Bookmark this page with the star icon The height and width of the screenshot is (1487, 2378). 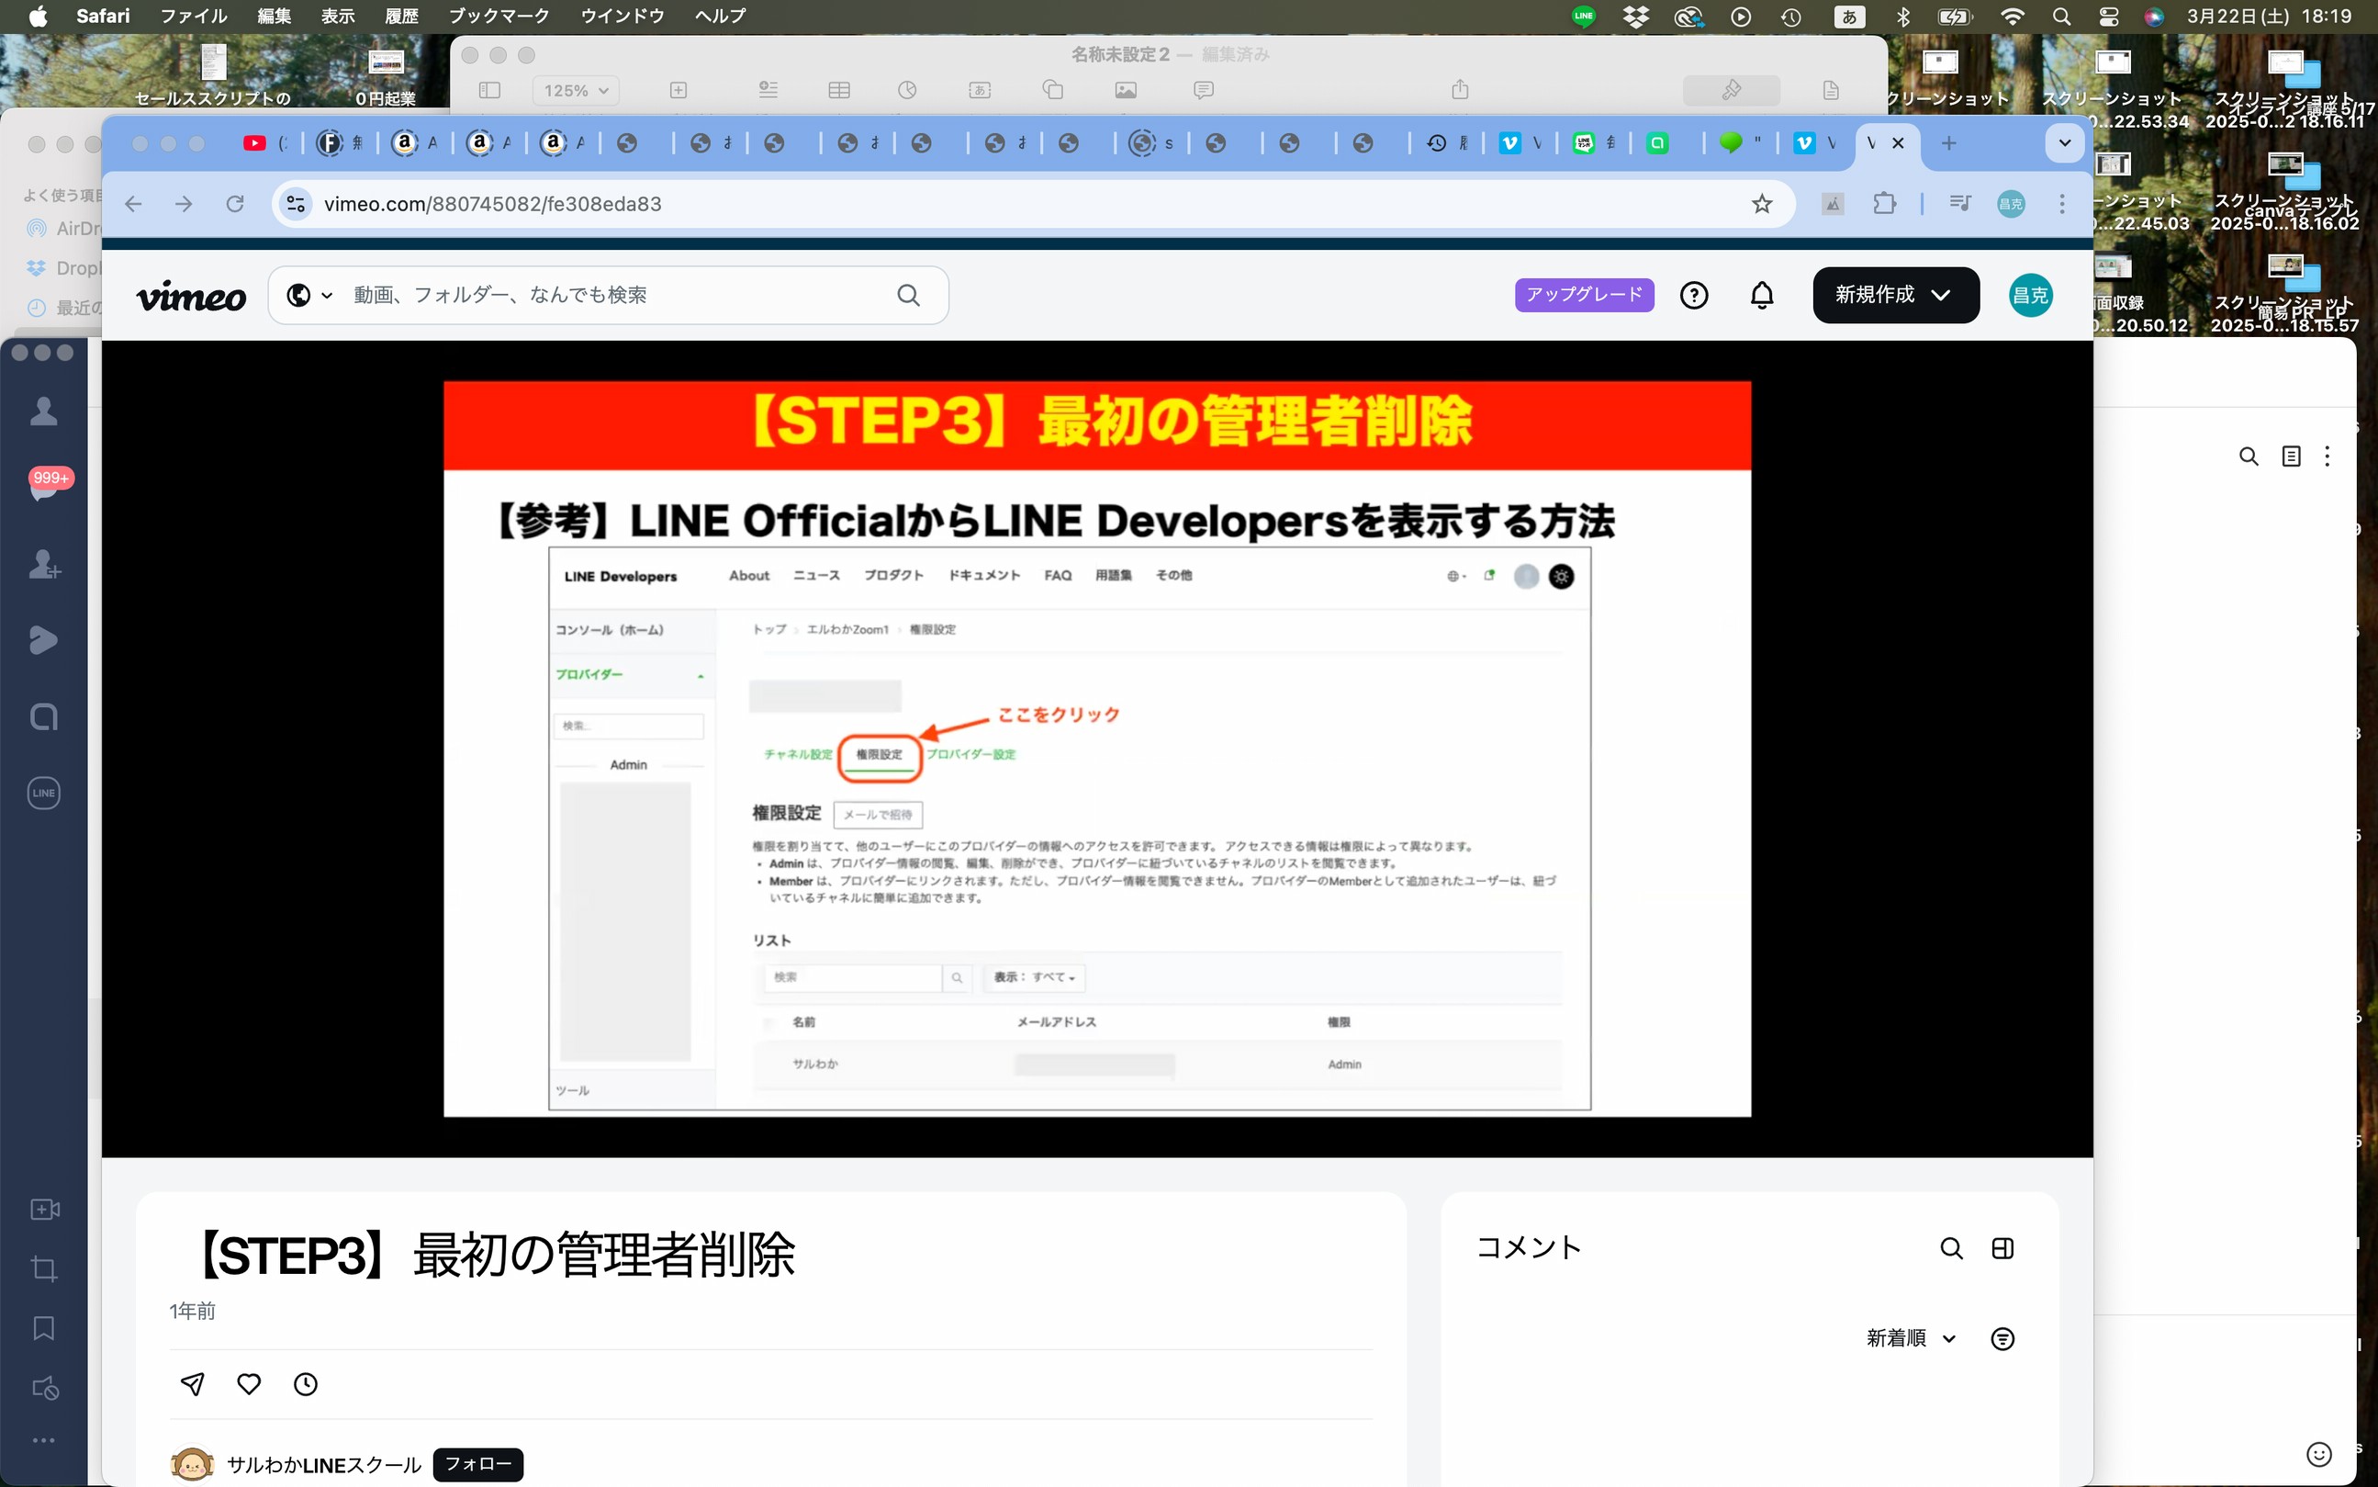click(1762, 204)
